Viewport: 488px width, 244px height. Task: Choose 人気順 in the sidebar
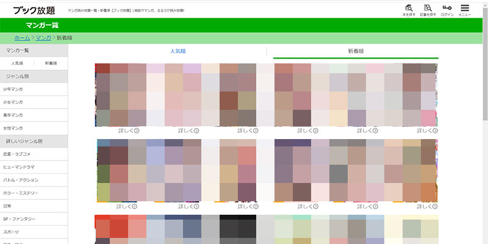point(17,63)
